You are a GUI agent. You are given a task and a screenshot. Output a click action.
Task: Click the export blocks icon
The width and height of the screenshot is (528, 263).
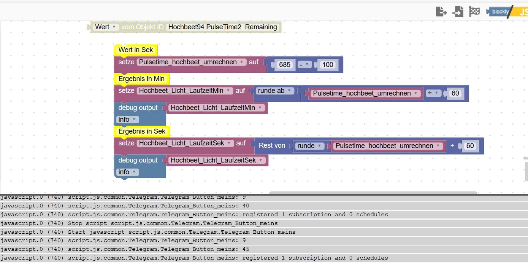(441, 11)
